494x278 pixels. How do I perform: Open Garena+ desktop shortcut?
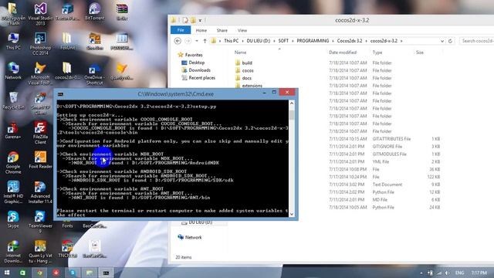13,131
